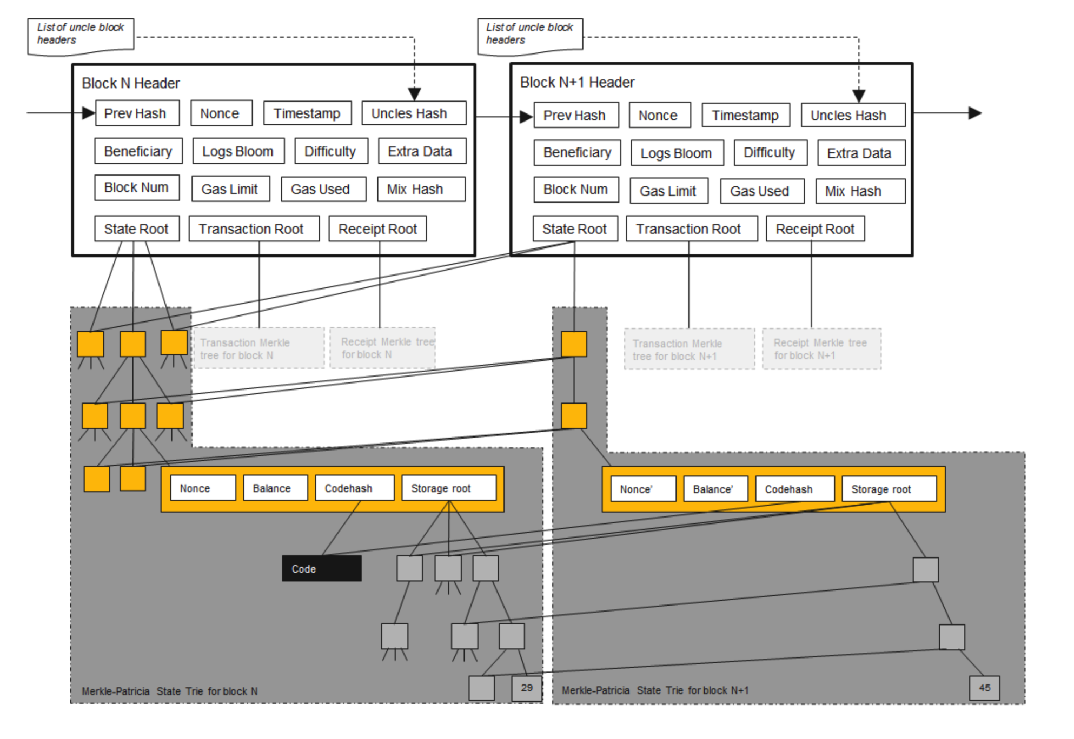Click Gas Limit in Block N+1 Header
The width and height of the screenshot is (1074, 739).
(x=669, y=191)
